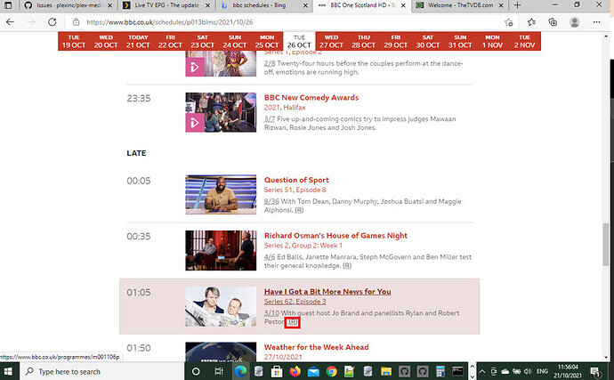Open the browser profile avatar
This screenshot has height=380, width=614.
[575, 22]
